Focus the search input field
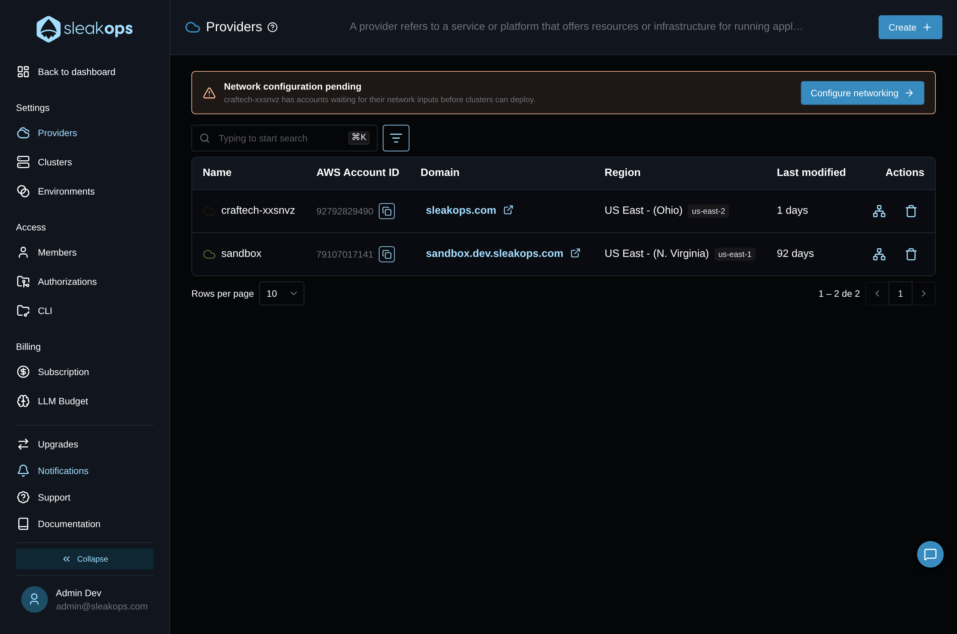Image resolution: width=957 pixels, height=634 pixels. [x=284, y=138]
